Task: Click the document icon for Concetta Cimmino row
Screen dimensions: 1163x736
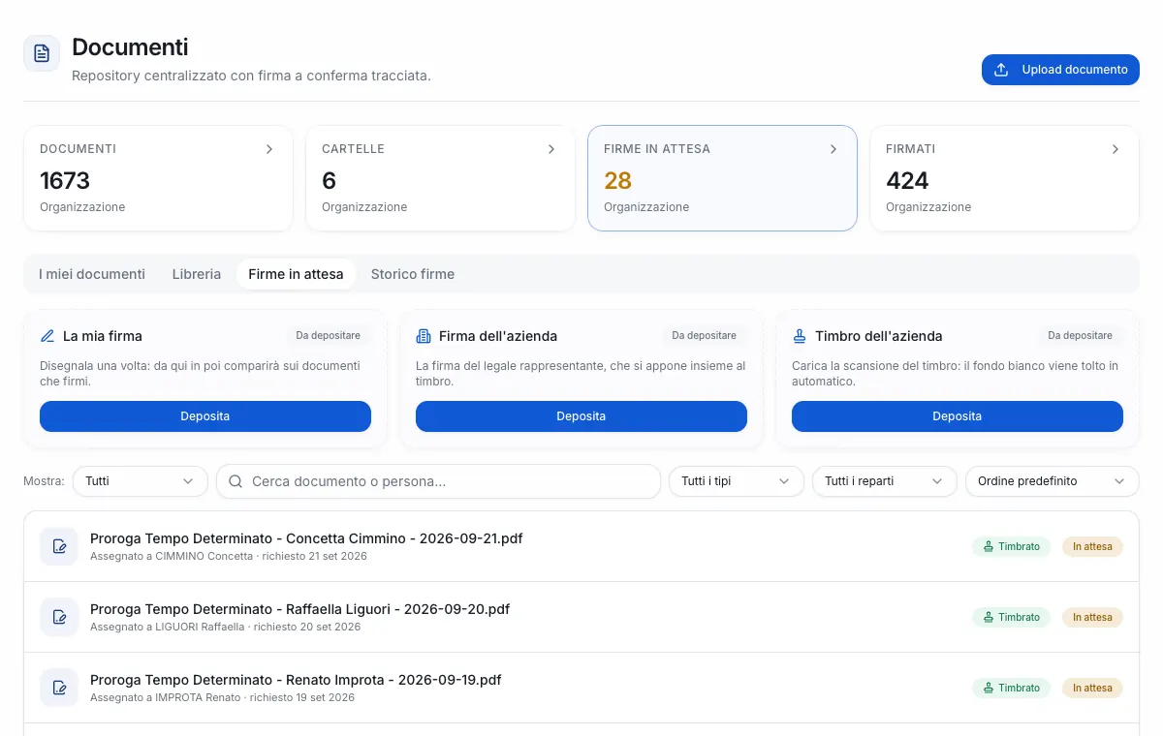Action: pyautogui.click(x=59, y=546)
